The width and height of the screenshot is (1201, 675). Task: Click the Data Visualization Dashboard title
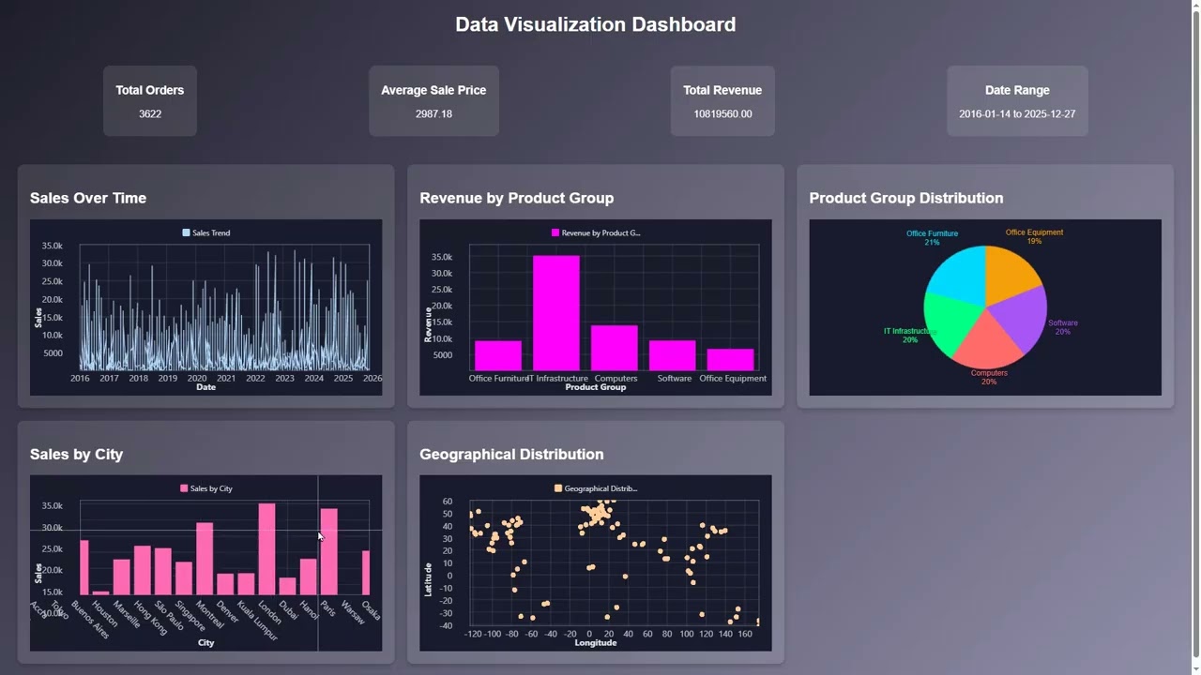(x=596, y=24)
